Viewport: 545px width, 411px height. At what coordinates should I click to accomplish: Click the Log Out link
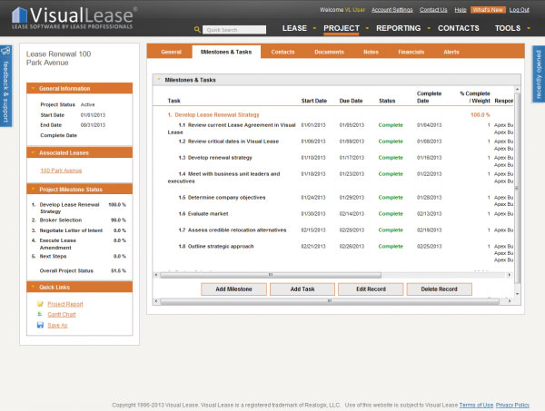[519, 10]
